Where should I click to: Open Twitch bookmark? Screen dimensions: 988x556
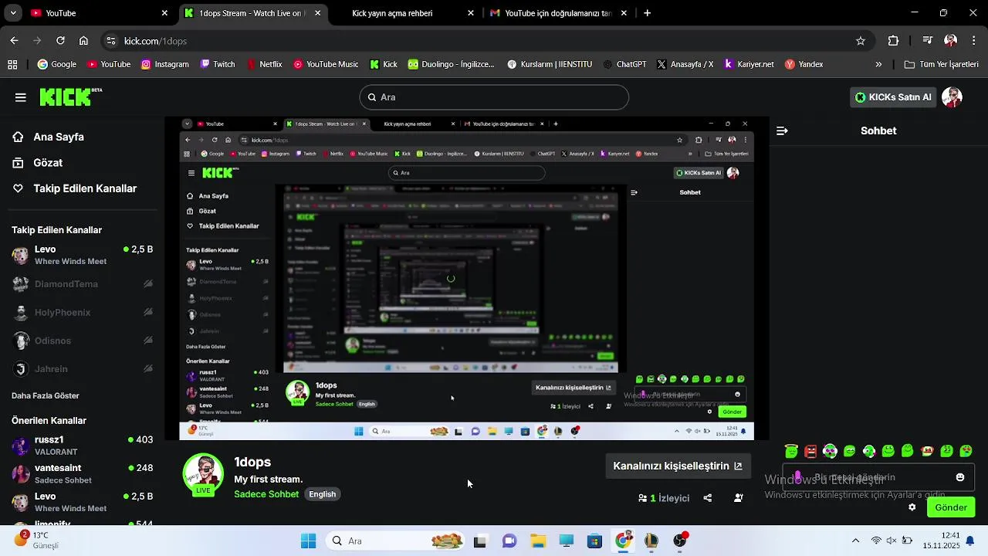(217, 65)
